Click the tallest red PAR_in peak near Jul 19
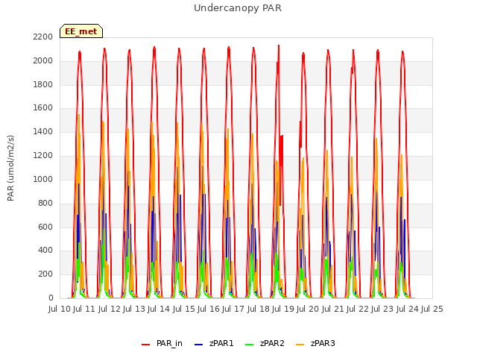 [279, 46]
